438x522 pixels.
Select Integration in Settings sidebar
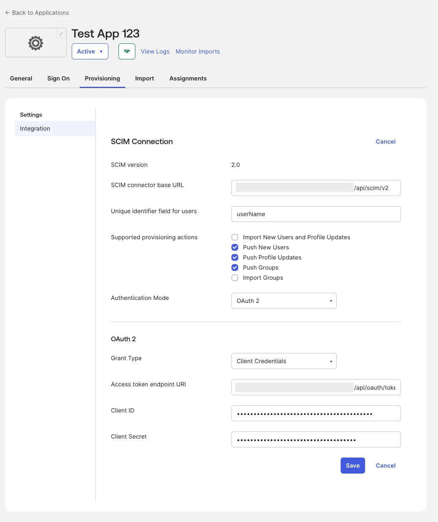[x=55, y=128]
